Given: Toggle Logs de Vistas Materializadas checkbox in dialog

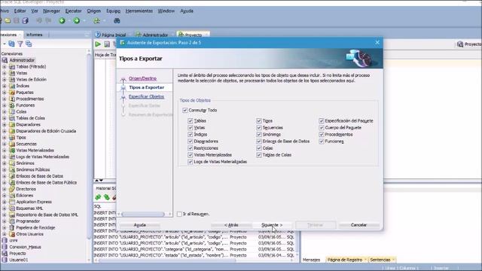Looking at the screenshot, I should (191, 162).
